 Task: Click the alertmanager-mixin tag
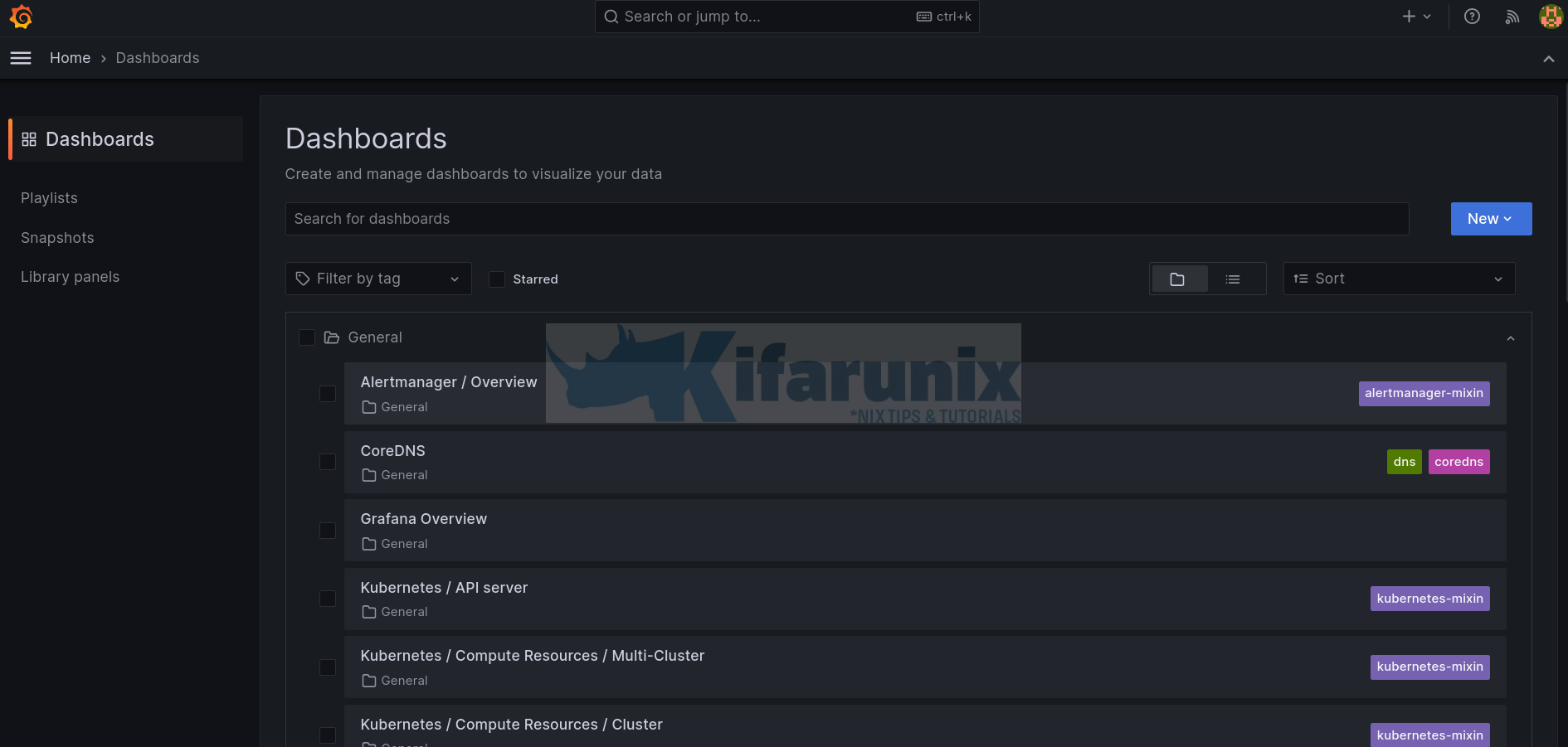pyautogui.click(x=1424, y=393)
